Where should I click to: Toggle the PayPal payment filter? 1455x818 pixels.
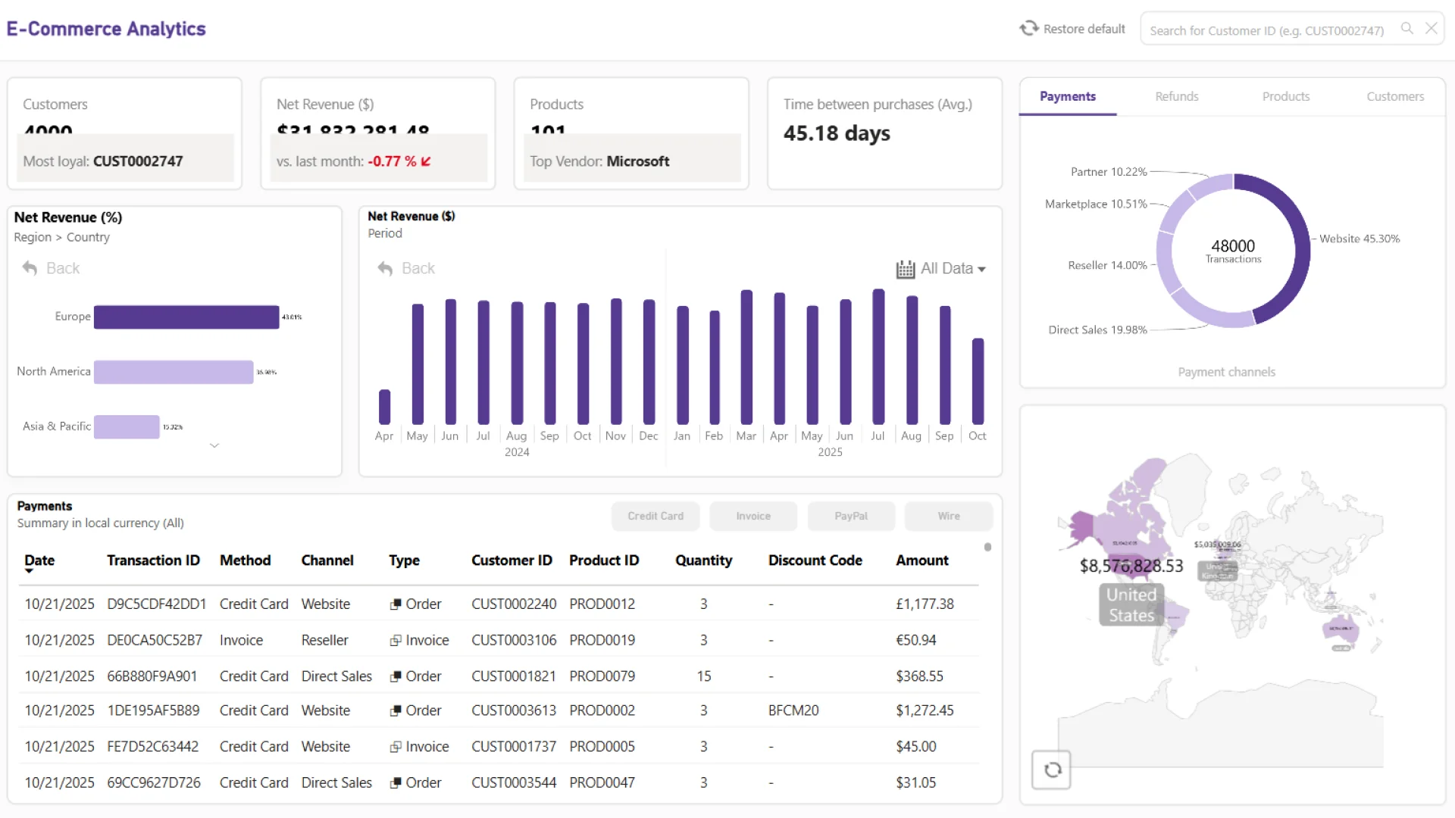pyautogui.click(x=851, y=516)
